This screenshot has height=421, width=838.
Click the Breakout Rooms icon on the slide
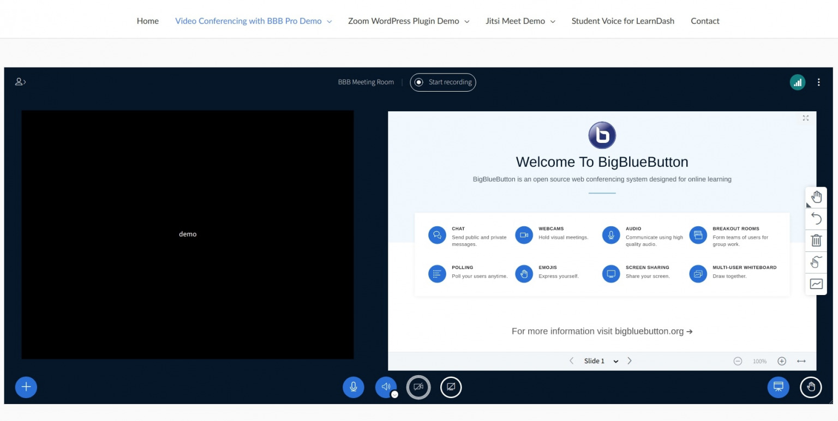click(x=698, y=235)
